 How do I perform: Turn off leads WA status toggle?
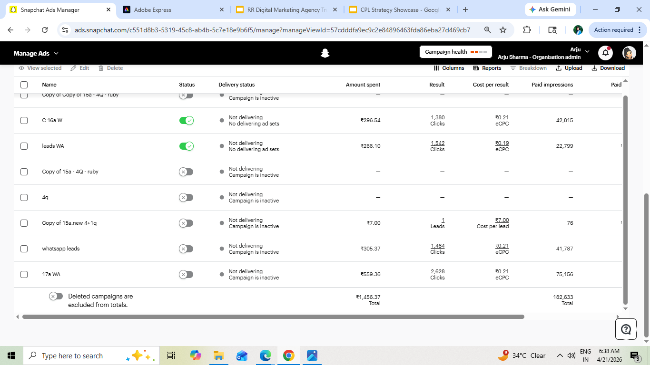click(186, 146)
